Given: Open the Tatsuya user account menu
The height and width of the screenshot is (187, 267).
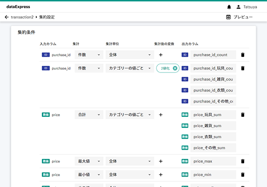Looking at the screenshot, I should (x=247, y=7).
